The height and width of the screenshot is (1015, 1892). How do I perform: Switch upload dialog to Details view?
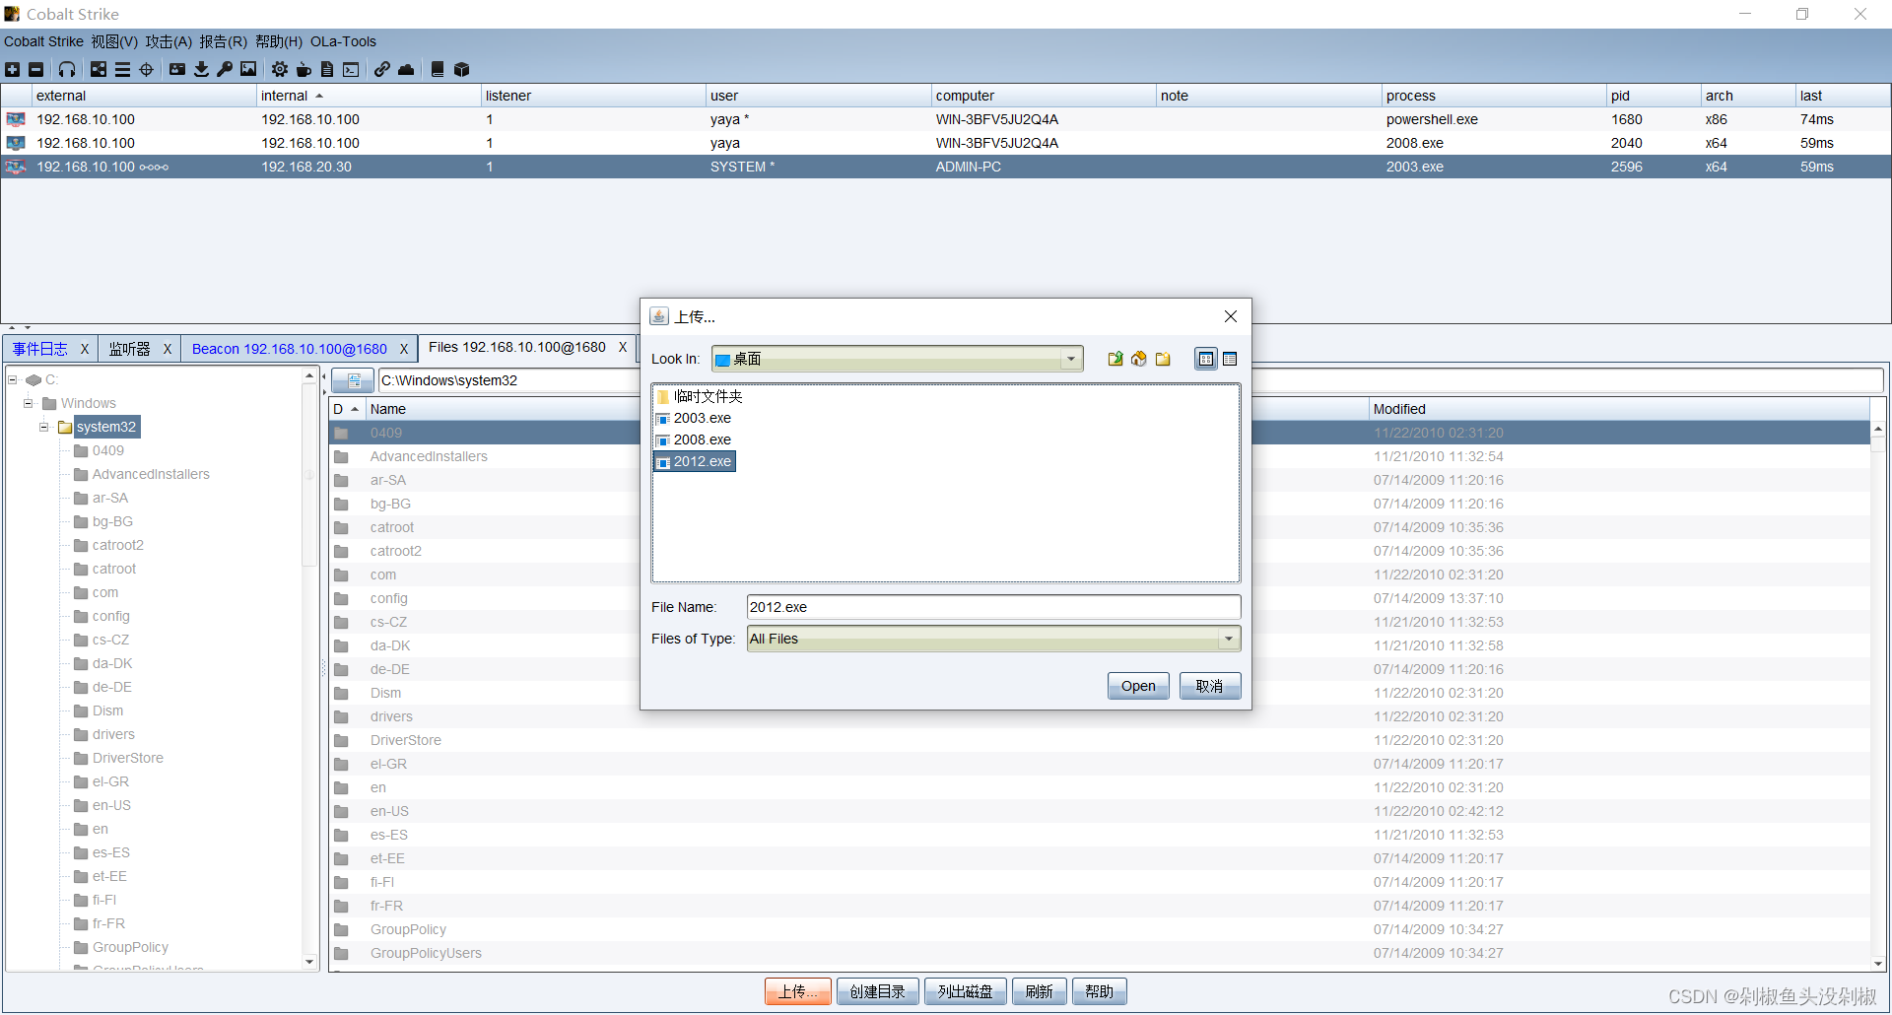tap(1230, 359)
